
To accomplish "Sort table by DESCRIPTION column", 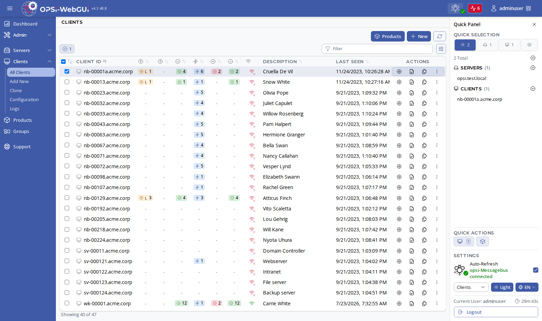I will pos(282,61).
